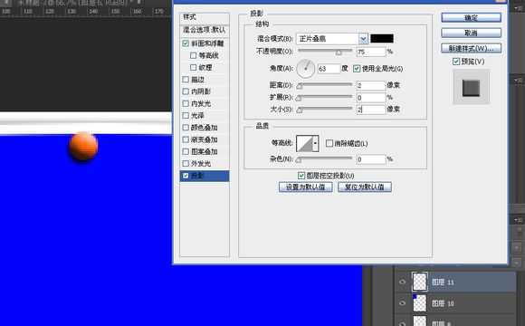Click 设置为默认值 button

[305, 187]
